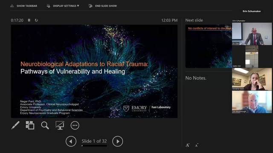This screenshot has width=273, height=153.
Task: Open more slide show options menu
Action: click(75, 125)
